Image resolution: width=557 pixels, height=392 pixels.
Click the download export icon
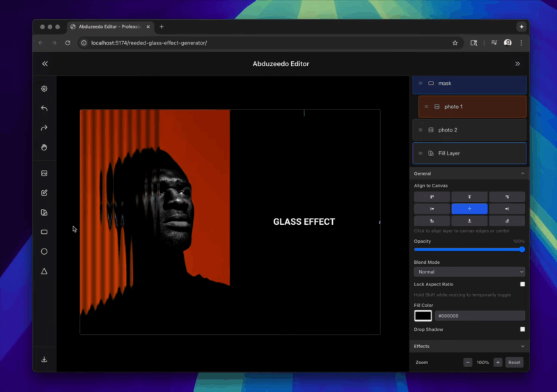(45, 359)
